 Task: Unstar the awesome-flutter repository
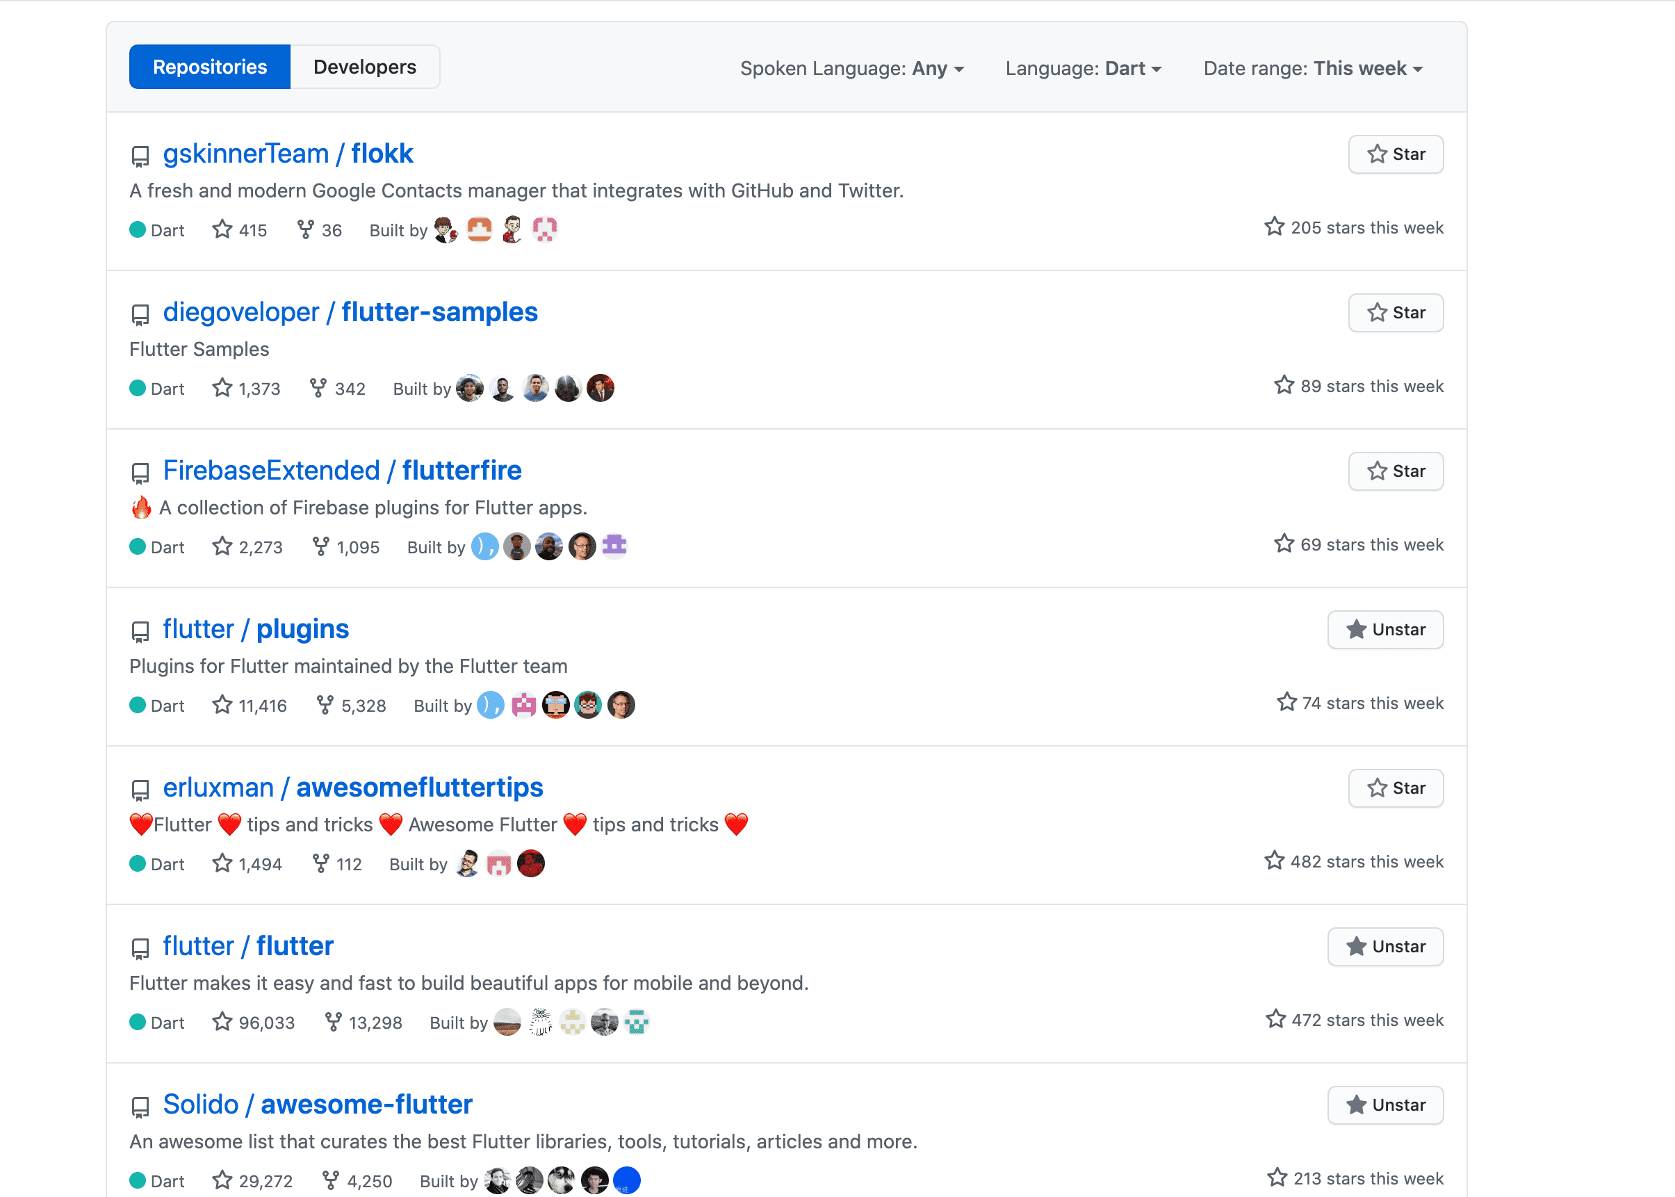click(1385, 1105)
